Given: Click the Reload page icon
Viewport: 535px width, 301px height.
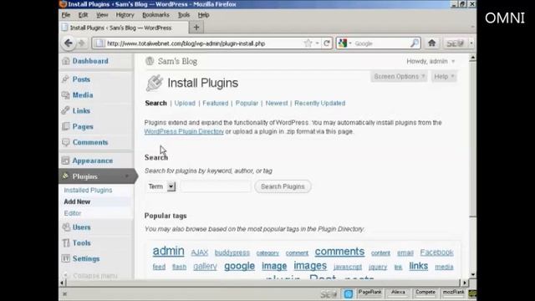Looking at the screenshot, I should pos(327,43).
